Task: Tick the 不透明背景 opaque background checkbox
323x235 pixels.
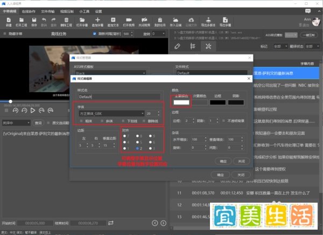Action: coord(223,121)
